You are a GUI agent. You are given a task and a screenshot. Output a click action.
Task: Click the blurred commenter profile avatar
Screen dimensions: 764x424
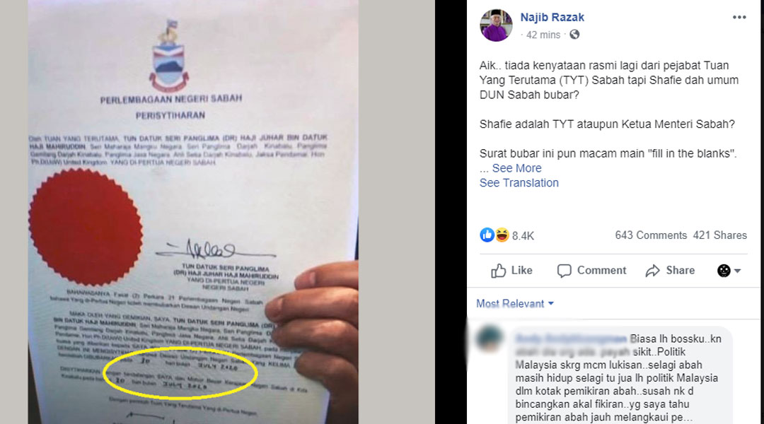(x=490, y=339)
